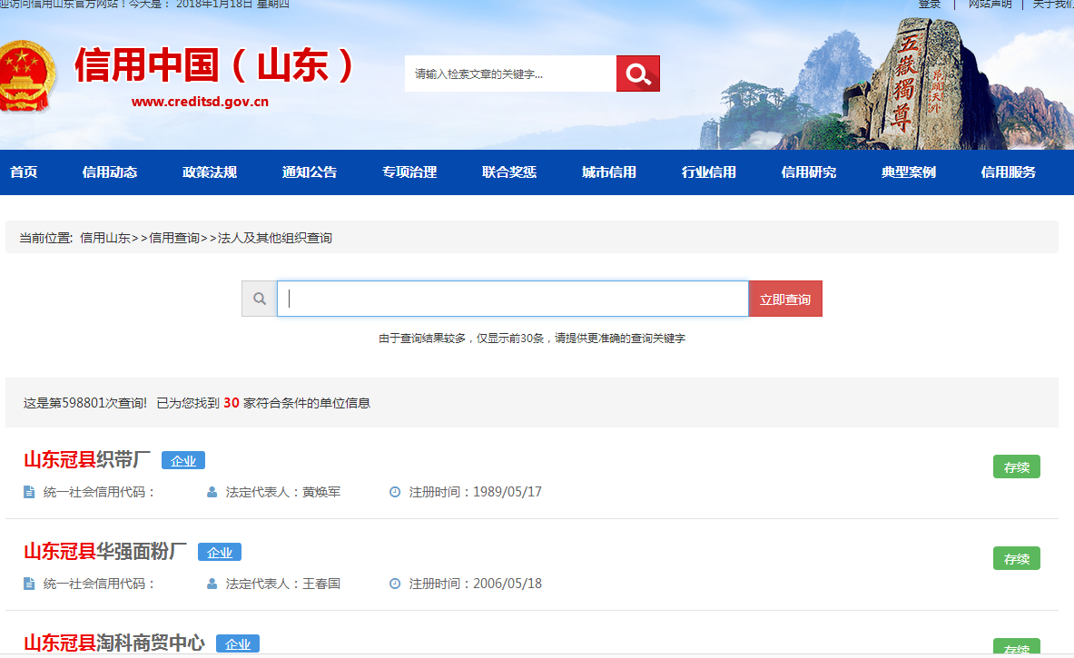Click clock icon beside 2006/05/18
Viewport: 1074px width, 658px height.
tap(395, 584)
